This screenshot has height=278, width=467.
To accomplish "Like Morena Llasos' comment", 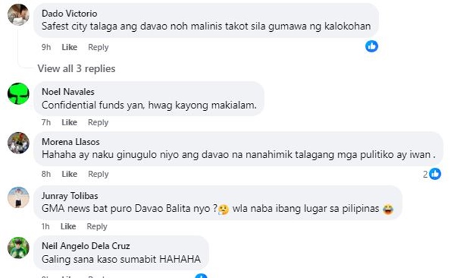I will pyautogui.click(x=69, y=174).
